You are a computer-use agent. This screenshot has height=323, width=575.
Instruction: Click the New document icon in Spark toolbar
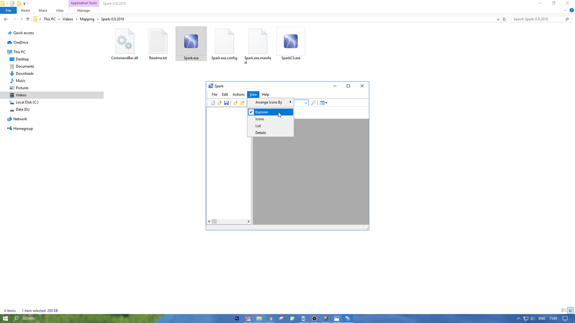213,103
